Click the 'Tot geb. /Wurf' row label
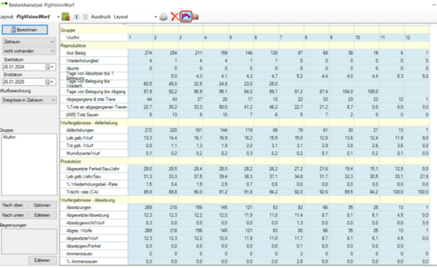 80,146
